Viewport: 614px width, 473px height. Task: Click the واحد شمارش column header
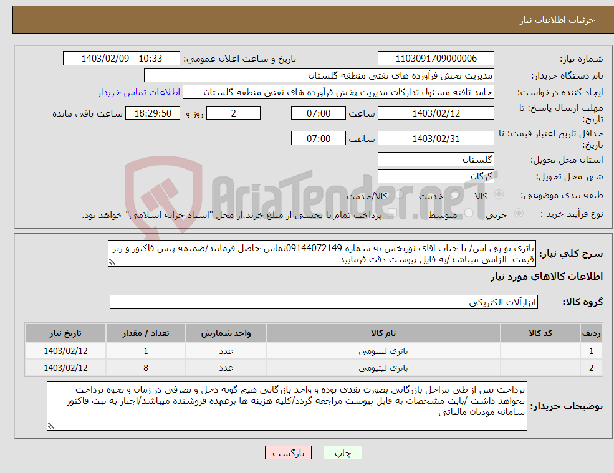(x=226, y=333)
